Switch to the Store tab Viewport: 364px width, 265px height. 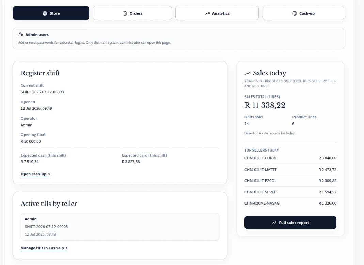(x=51, y=13)
